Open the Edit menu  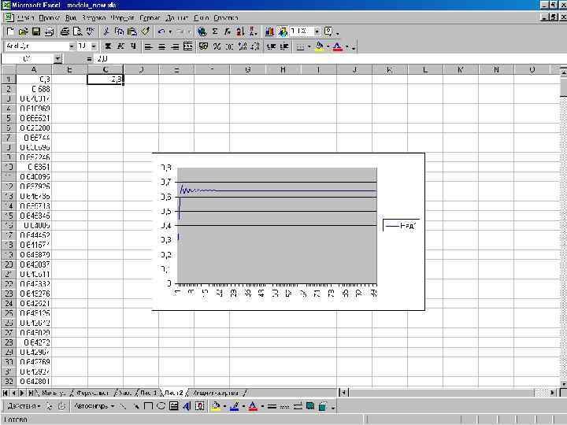pos(49,17)
